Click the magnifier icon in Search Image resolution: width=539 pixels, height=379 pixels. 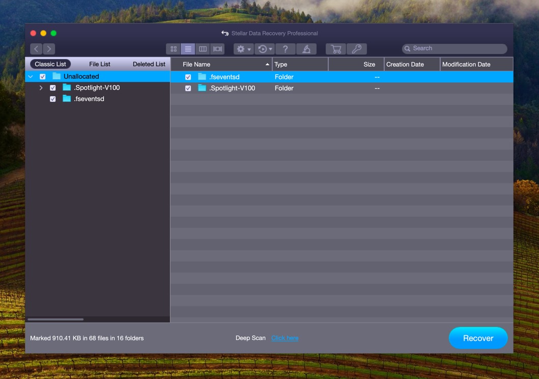pos(407,48)
